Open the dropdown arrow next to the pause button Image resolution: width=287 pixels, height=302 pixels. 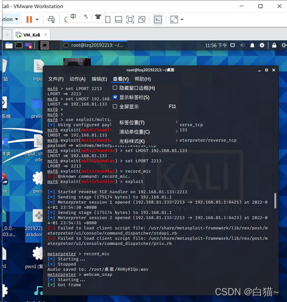37,20
